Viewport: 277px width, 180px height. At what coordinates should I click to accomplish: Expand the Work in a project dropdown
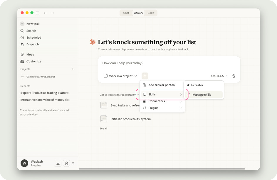pos(120,76)
